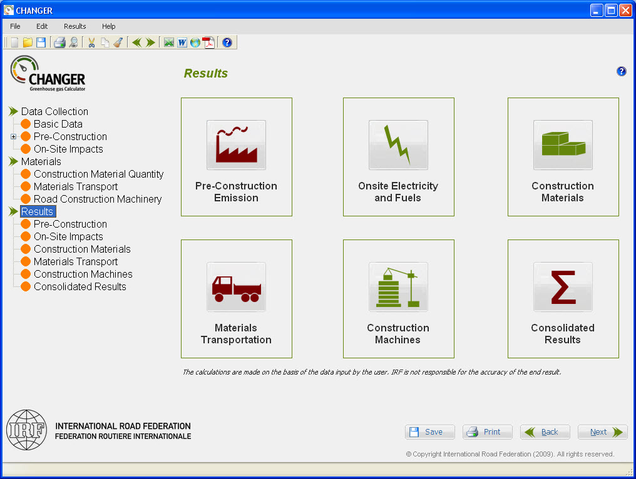Click the toolbar blue help question icon
This screenshot has width=636, height=479.
coord(227,43)
